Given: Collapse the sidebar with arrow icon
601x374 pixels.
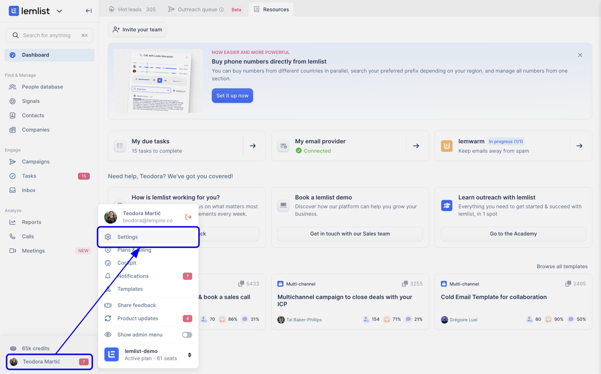Looking at the screenshot, I should tap(89, 11).
